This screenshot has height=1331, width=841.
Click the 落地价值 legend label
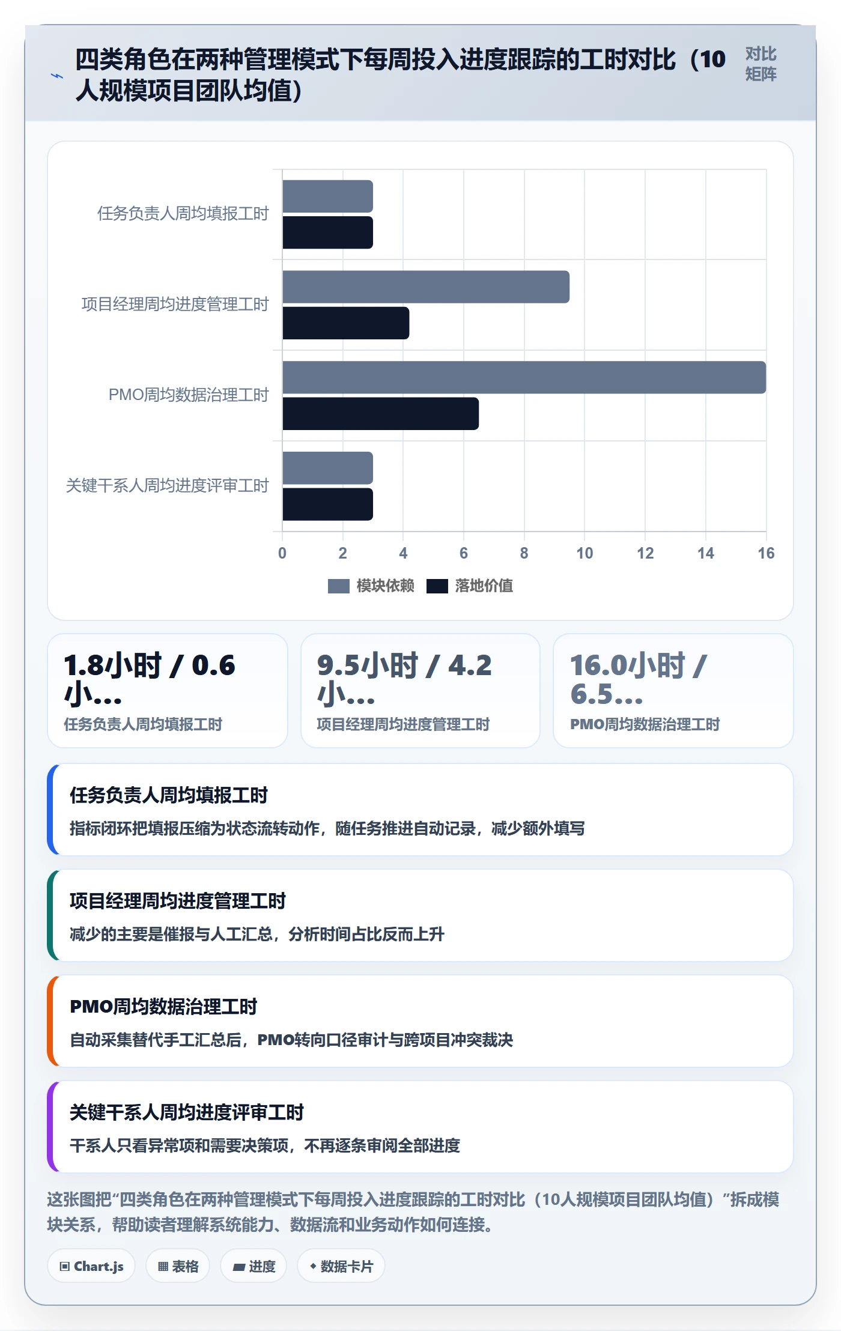click(x=484, y=586)
